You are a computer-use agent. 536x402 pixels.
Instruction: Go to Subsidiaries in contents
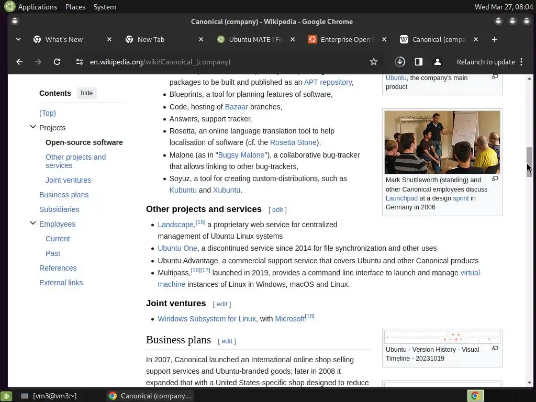[59, 209]
